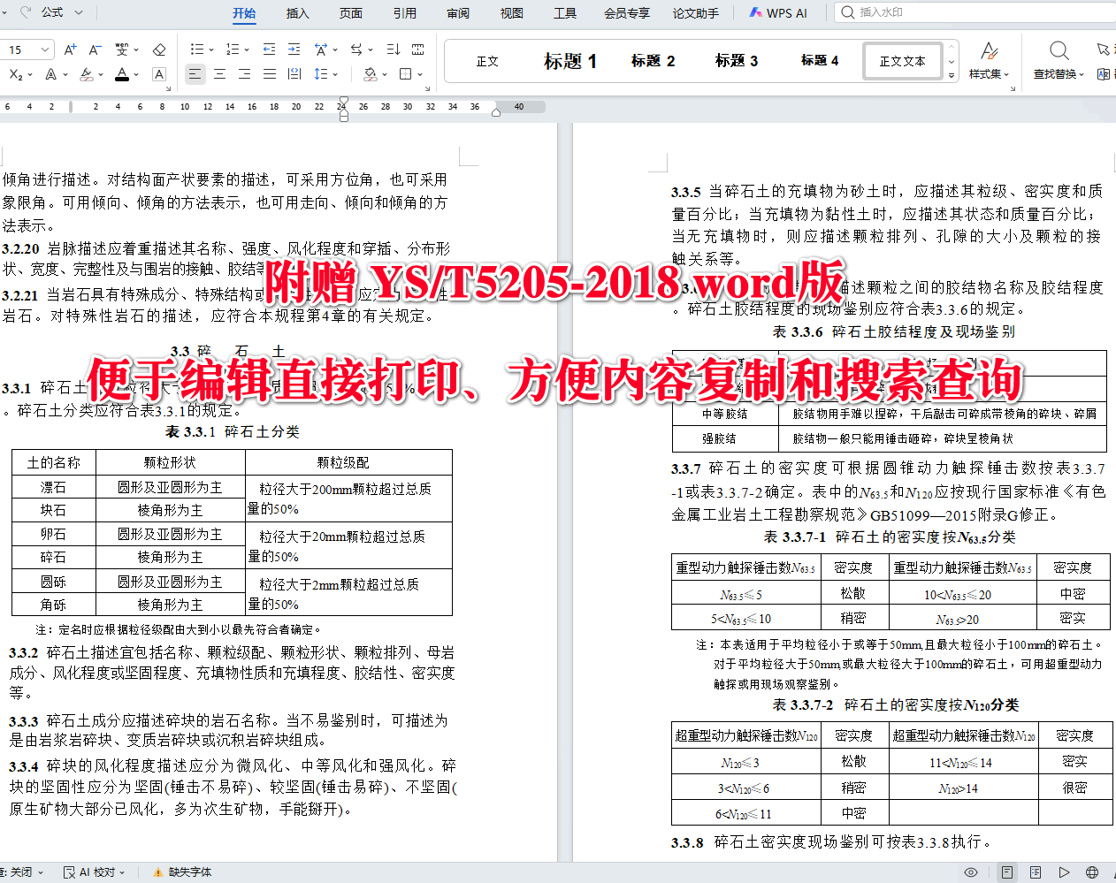Viewport: 1116px width, 883px height.
Task: Click the highlight color marker swatch
Action: click(86, 74)
